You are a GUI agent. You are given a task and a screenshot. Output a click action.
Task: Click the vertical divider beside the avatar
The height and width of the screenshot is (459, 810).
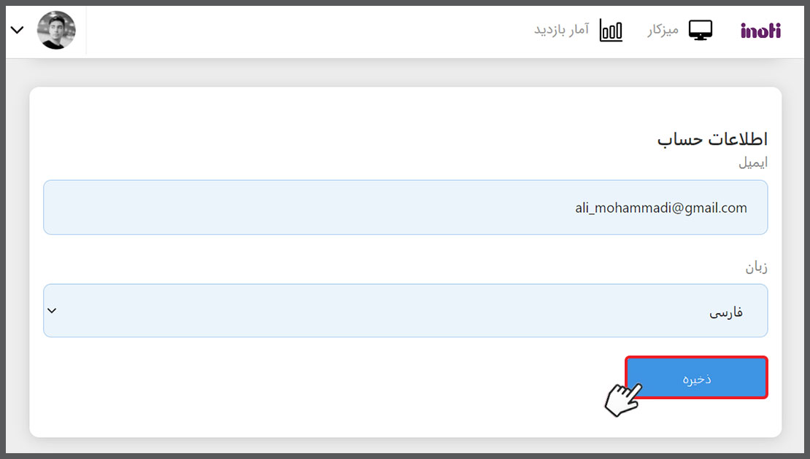[x=86, y=31]
